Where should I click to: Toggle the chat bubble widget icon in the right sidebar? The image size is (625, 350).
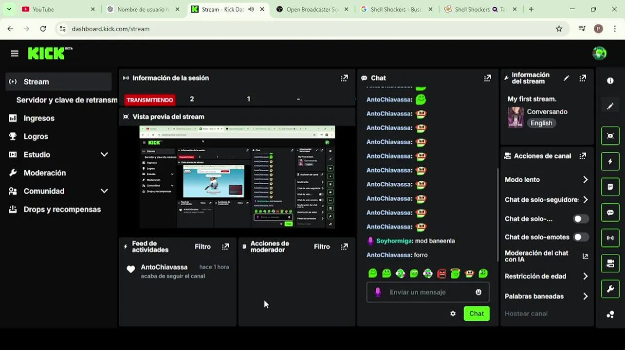610,212
